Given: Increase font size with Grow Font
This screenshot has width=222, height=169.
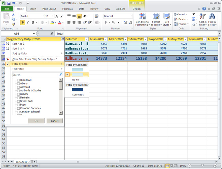Looking at the screenshot, I should [57, 16].
